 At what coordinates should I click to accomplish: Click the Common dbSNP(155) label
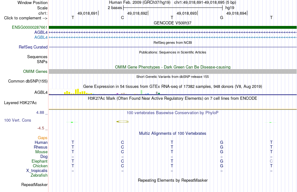coord(28,81)
